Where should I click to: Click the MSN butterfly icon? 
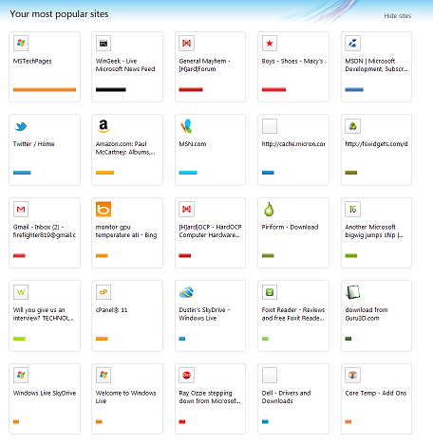[x=186, y=126]
